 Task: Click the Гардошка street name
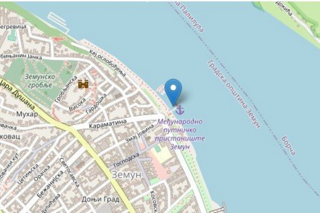(96, 104)
